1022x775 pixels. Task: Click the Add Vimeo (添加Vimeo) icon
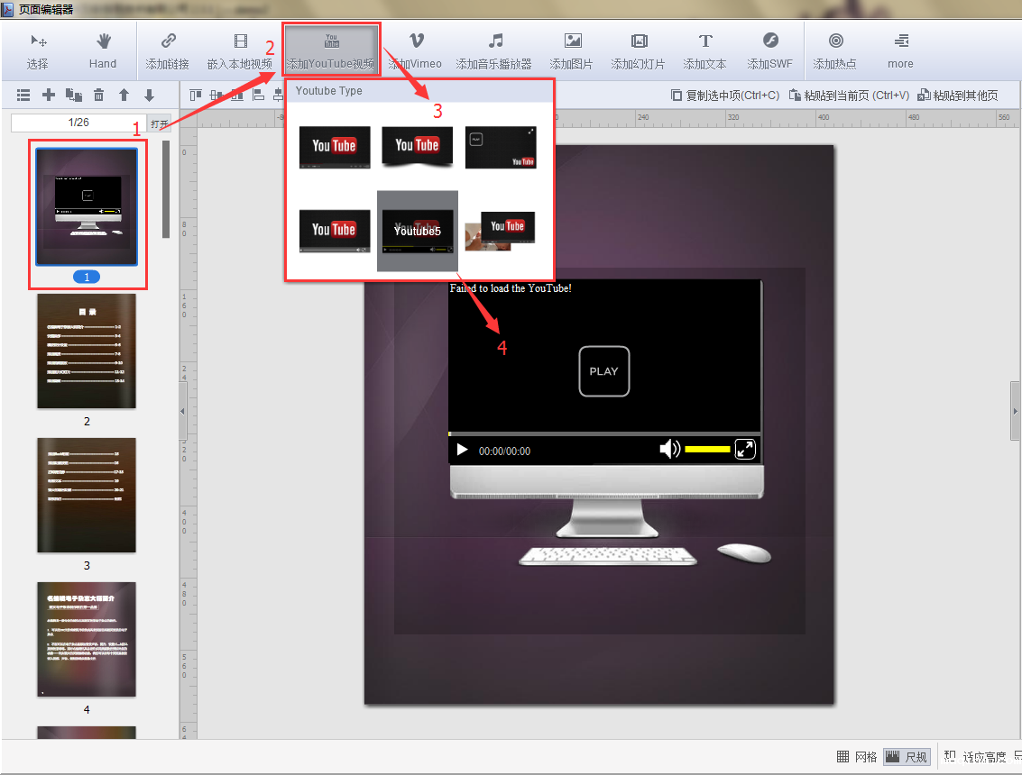pos(416,50)
